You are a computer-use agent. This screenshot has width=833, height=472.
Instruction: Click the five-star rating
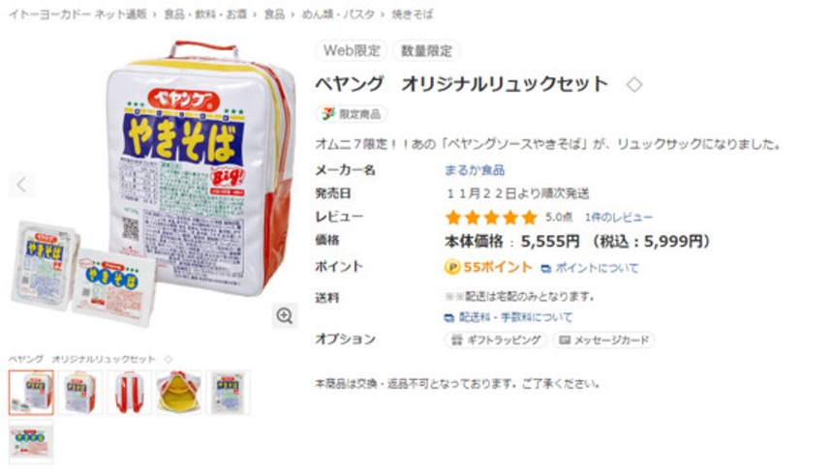coord(491,218)
